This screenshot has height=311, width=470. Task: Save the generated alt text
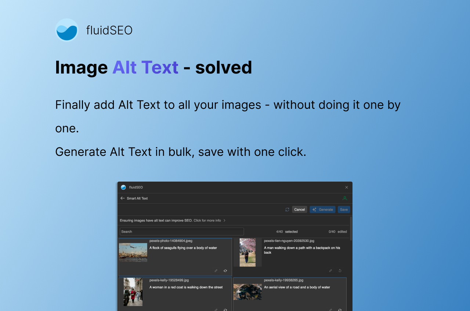[x=344, y=209]
